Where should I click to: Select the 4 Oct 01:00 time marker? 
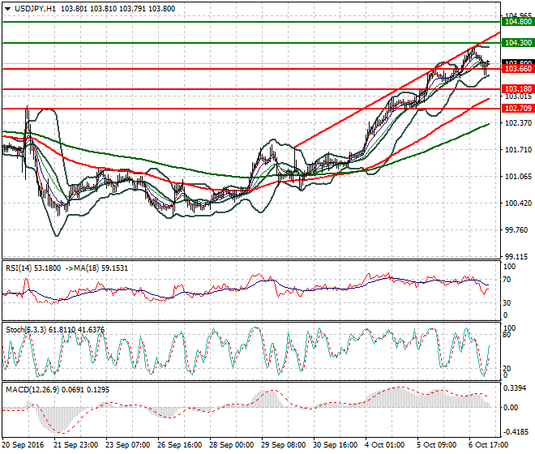[x=384, y=445]
